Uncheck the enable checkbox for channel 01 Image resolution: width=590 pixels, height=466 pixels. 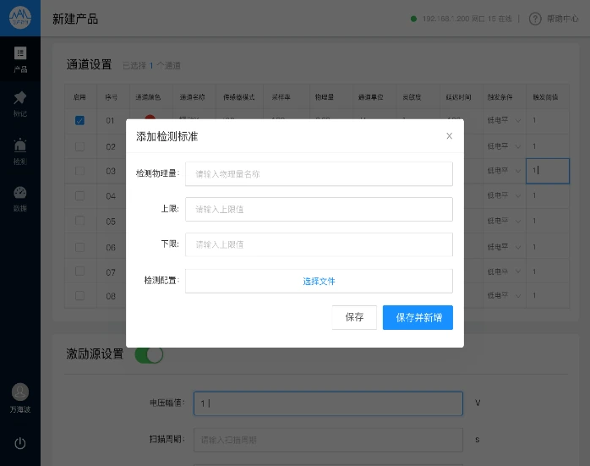click(x=79, y=120)
